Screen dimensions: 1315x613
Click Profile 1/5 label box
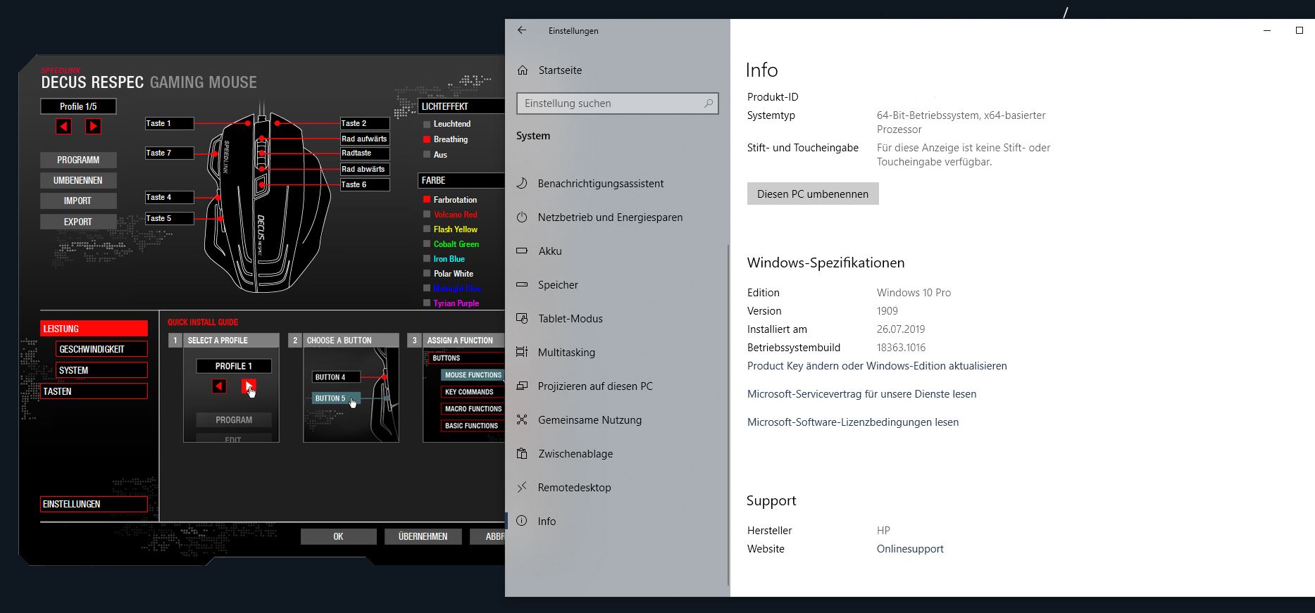pyautogui.click(x=78, y=106)
